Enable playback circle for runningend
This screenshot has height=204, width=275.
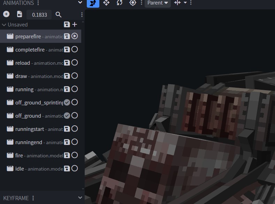[x=75, y=142]
